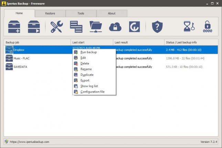This screenshot has width=222, height=148.
Task: Click the SAVEDATA job icon
Action: tap(9, 67)
